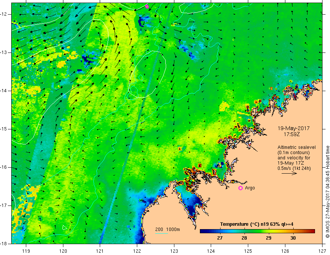The height and width of the screenshot is (255, 330).
Task: Click the cyan 200 1000m contour legend line
Action: (162, 233)
